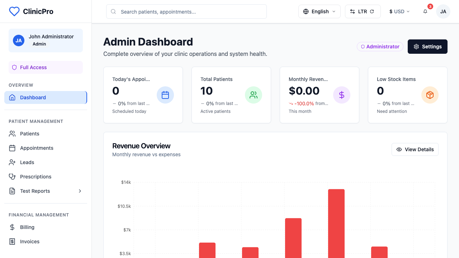Open Invoices in the sidebar
459x258 pixels.
click(46, 242)
